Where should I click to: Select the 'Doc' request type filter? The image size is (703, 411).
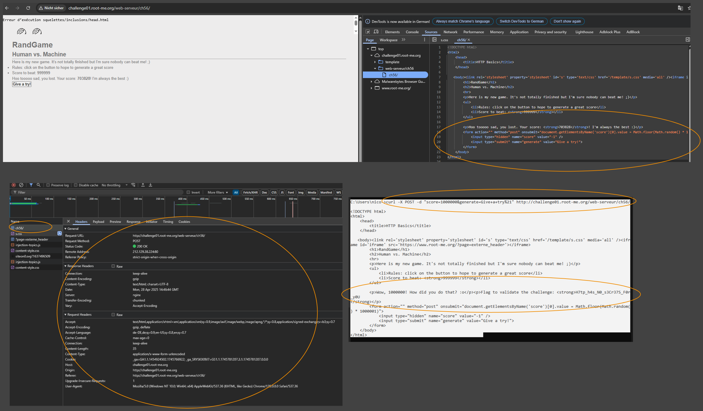[264, 192]
